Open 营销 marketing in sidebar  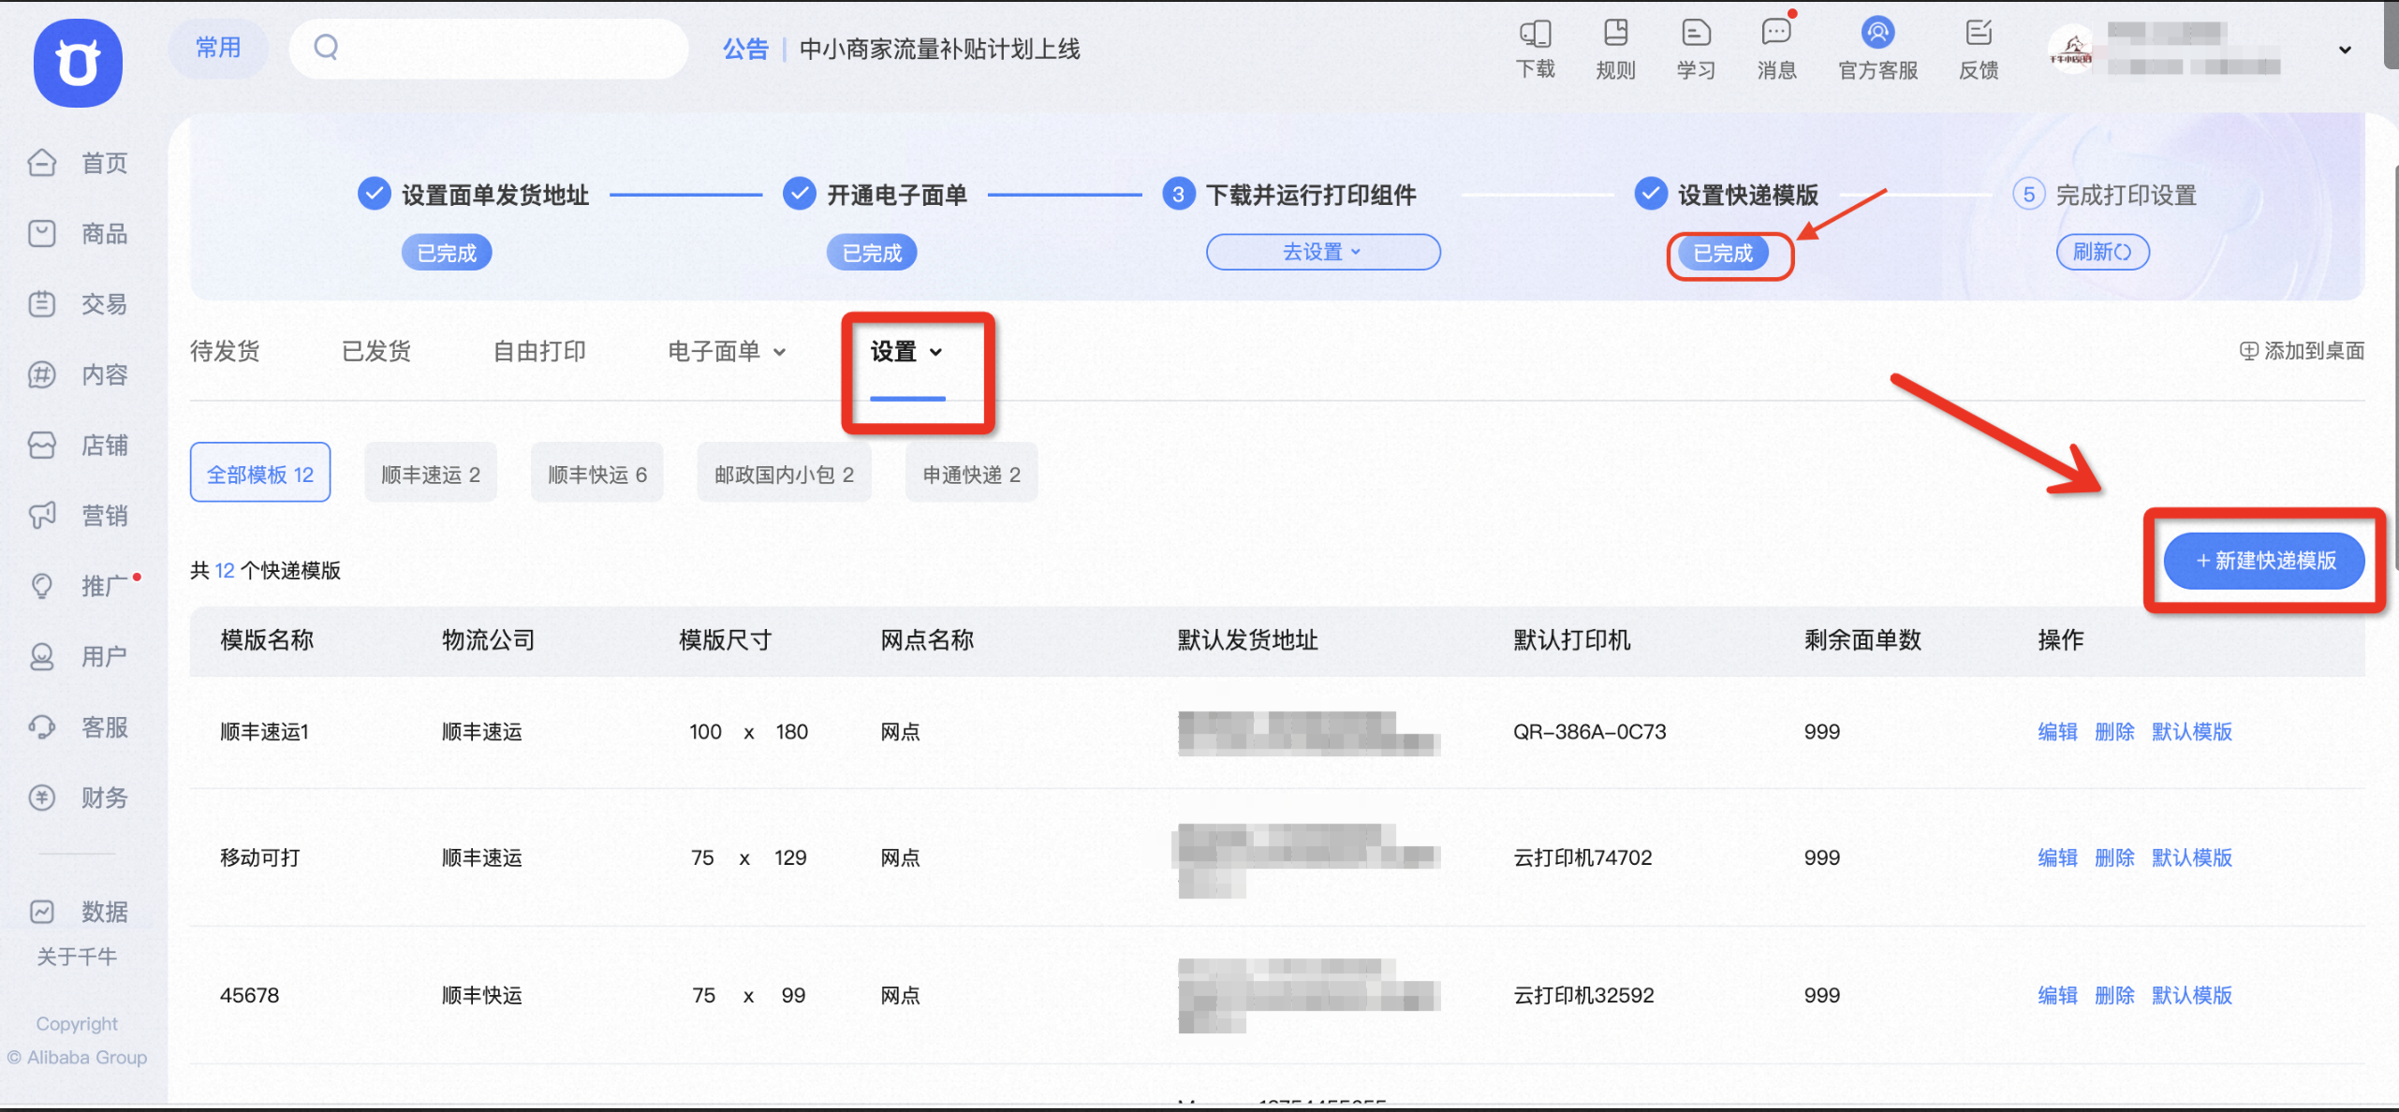click(79, 516)
